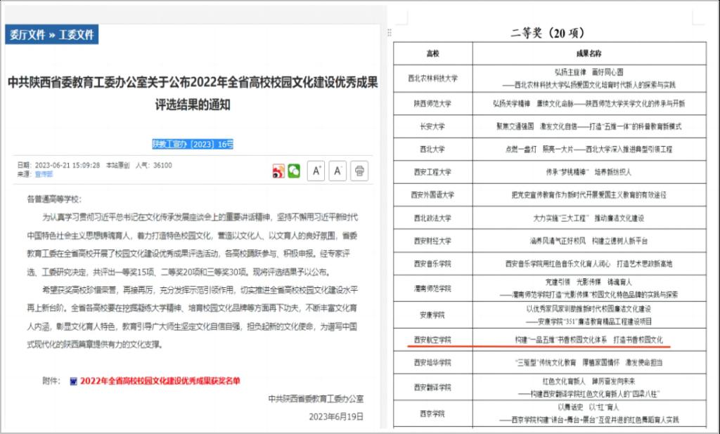720x434 pixels.
Task: Share the article via WeChat icon
Action: pyautogui.click(x=294, y=171)
